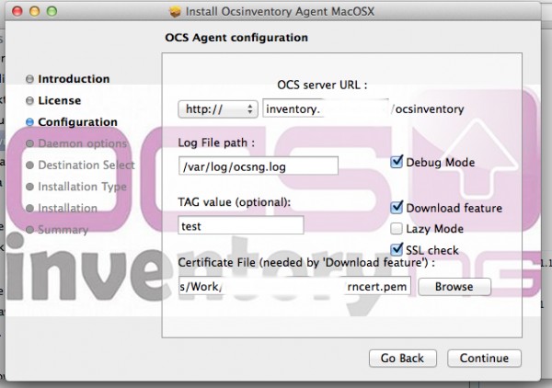Click the "Log File path :" label
Screen dimensions: 552x388
pos(216,143)
